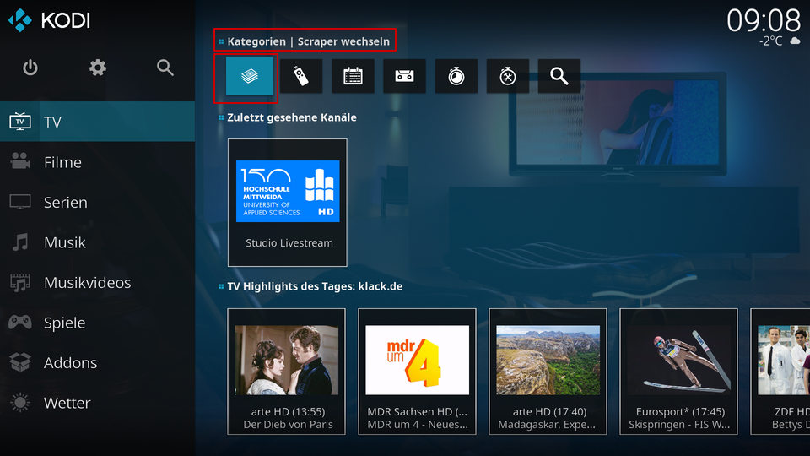Open the sidebar search magnifier

tap(165, 68)
